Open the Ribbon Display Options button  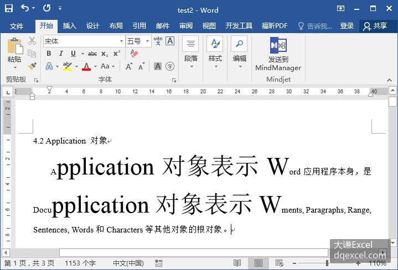pos(340,8)
